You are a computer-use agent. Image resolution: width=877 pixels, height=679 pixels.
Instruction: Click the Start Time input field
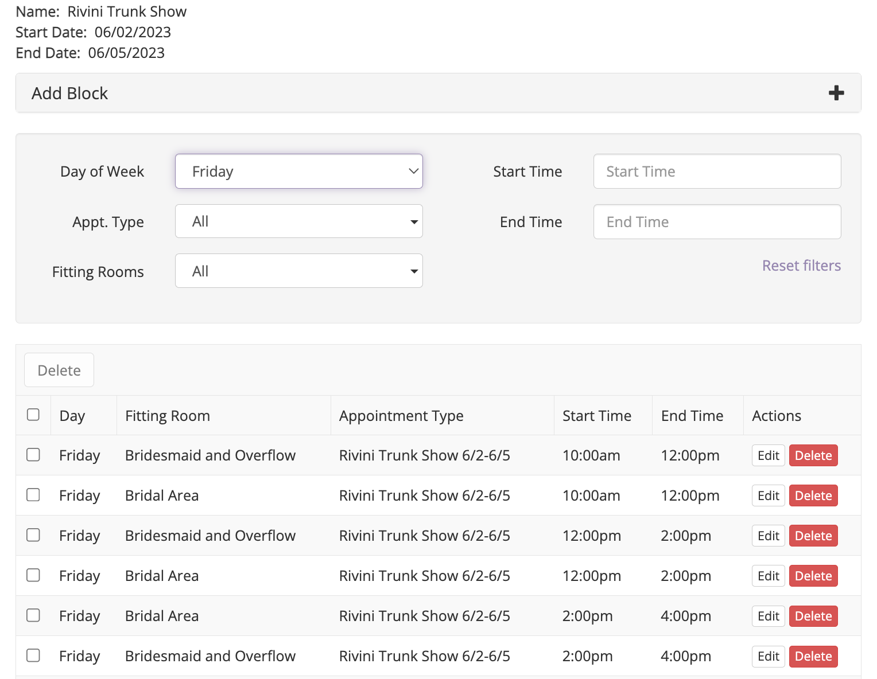tap(717, 171)
